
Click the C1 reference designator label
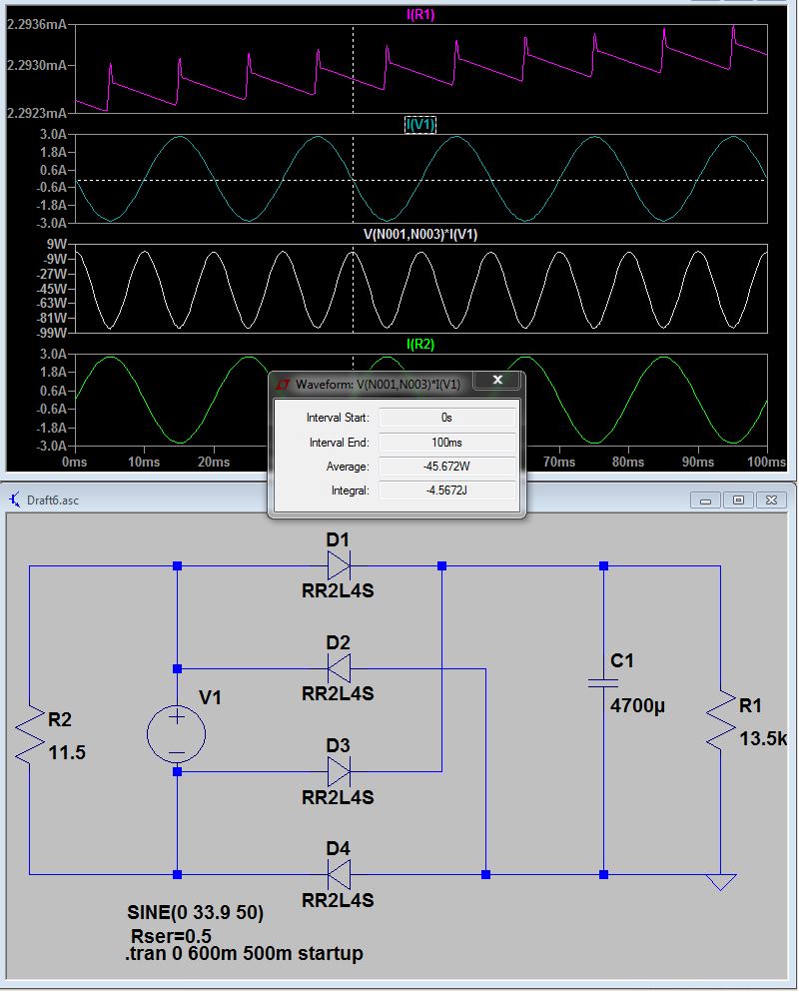click(622, 661)
